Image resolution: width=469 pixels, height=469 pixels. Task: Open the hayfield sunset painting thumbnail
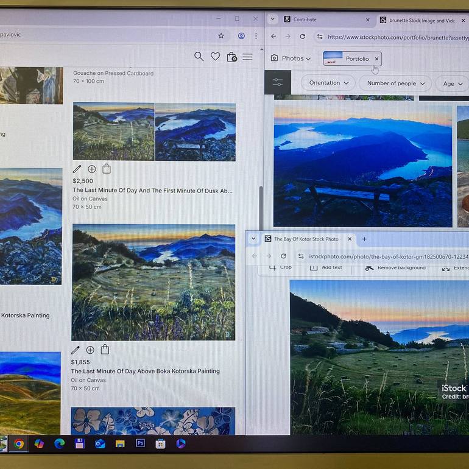tap(153, 283)
